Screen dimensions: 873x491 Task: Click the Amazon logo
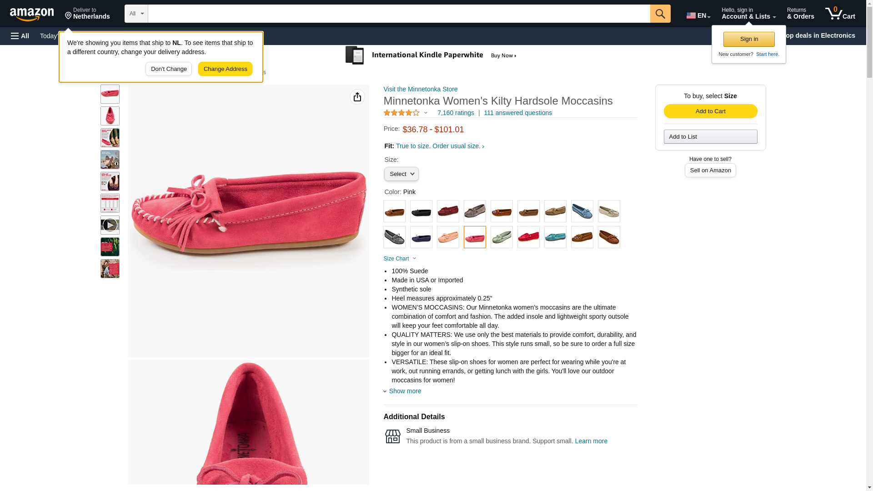tap(32, 14)
